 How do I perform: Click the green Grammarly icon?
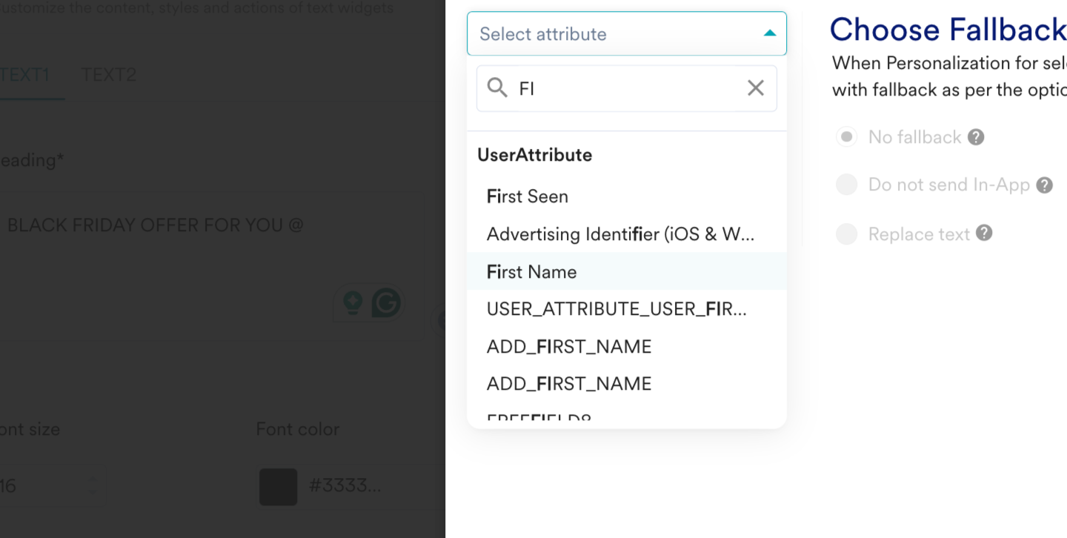(x=386, y=302)
